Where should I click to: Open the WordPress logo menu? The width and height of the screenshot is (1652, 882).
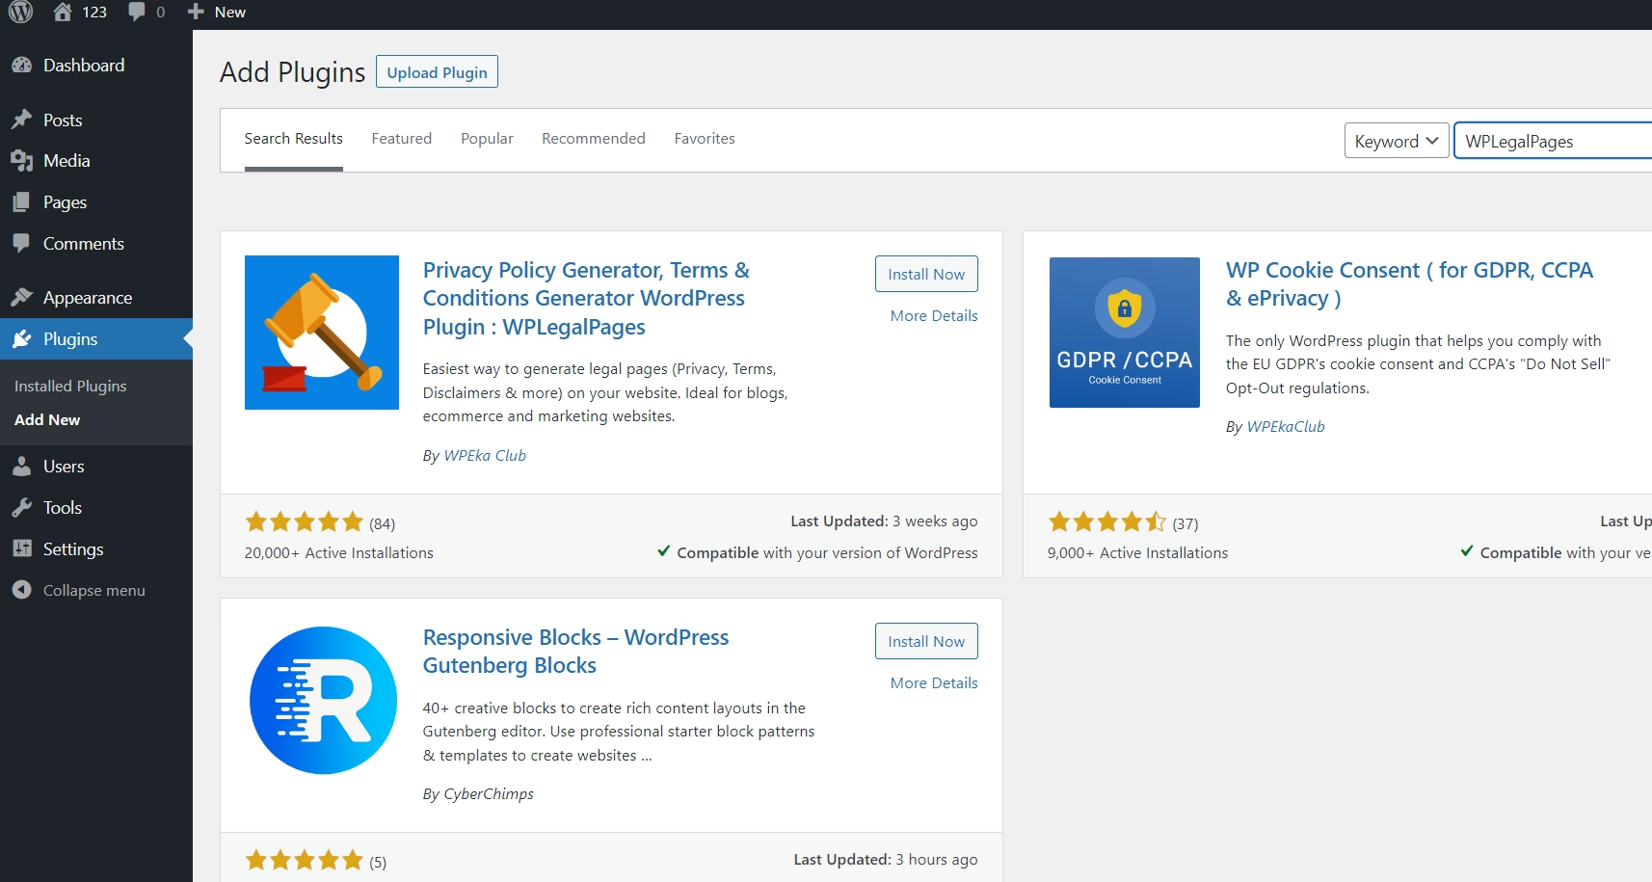19,13
